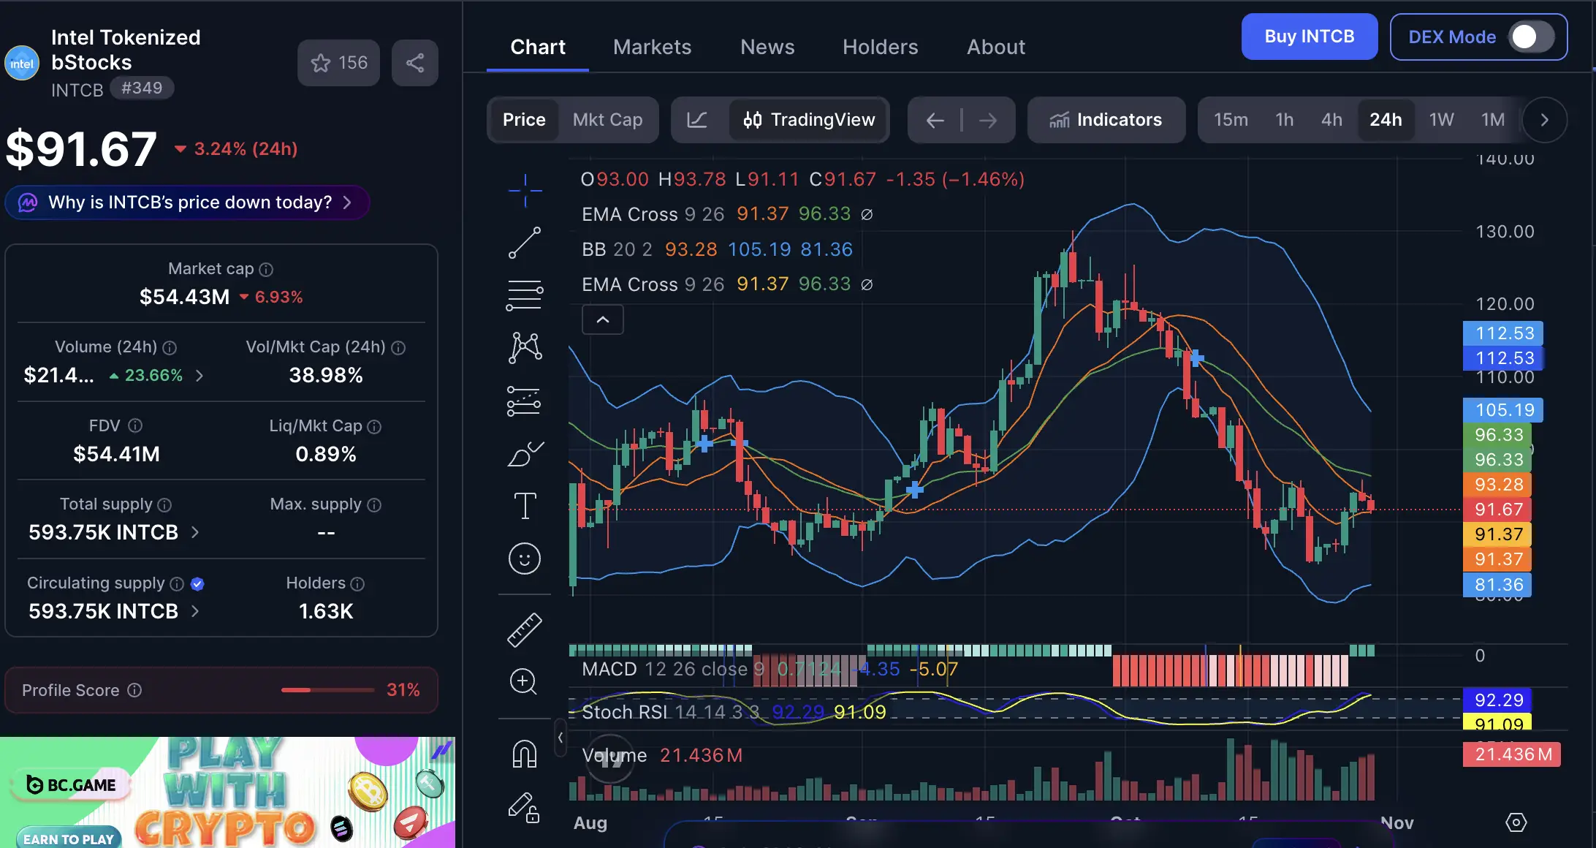1596x848 pixels.
Task: Add INTCB to watchlist star
Action: click(338, 63)
